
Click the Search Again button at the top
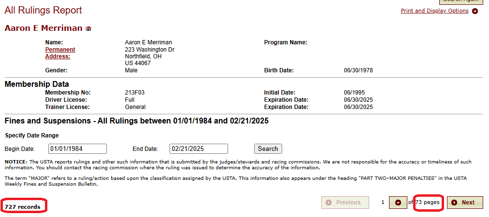pos(460,2)
